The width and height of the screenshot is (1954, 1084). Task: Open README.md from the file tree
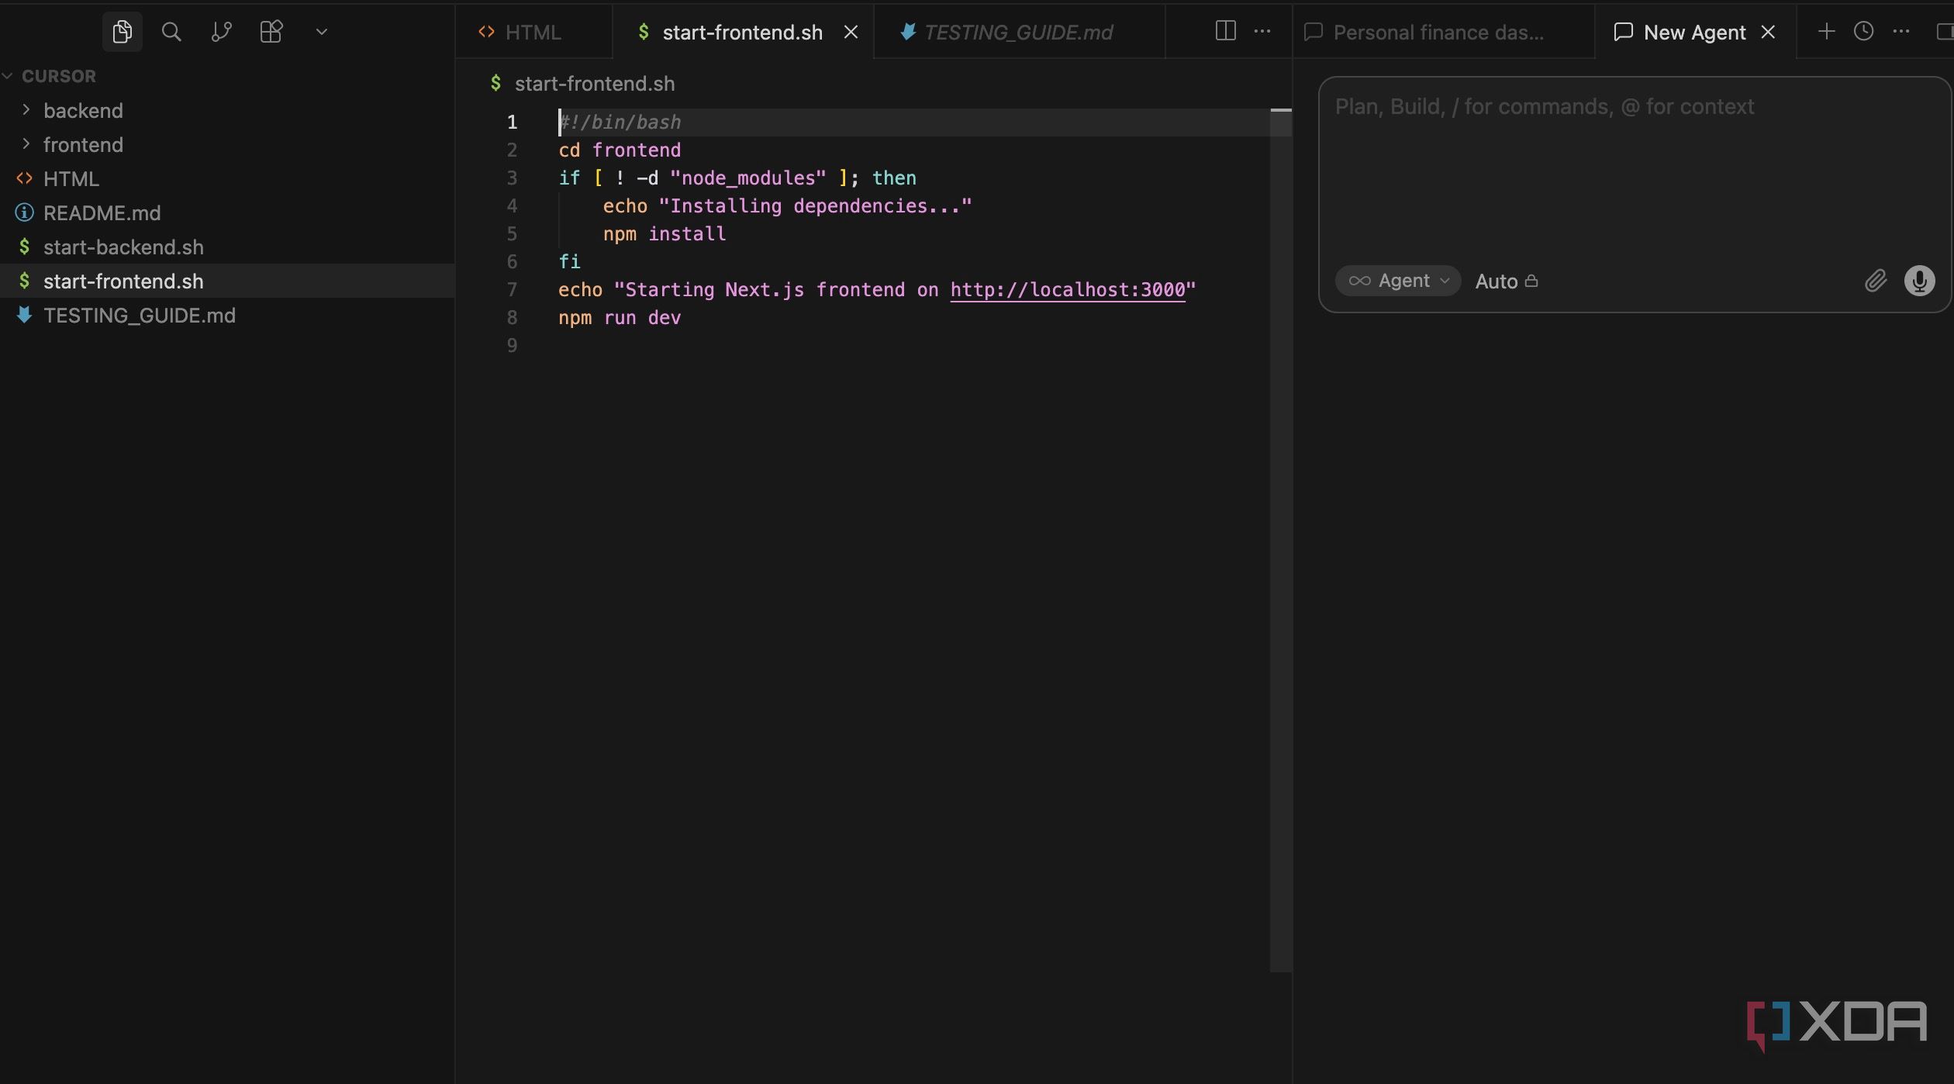pos(227,212)
